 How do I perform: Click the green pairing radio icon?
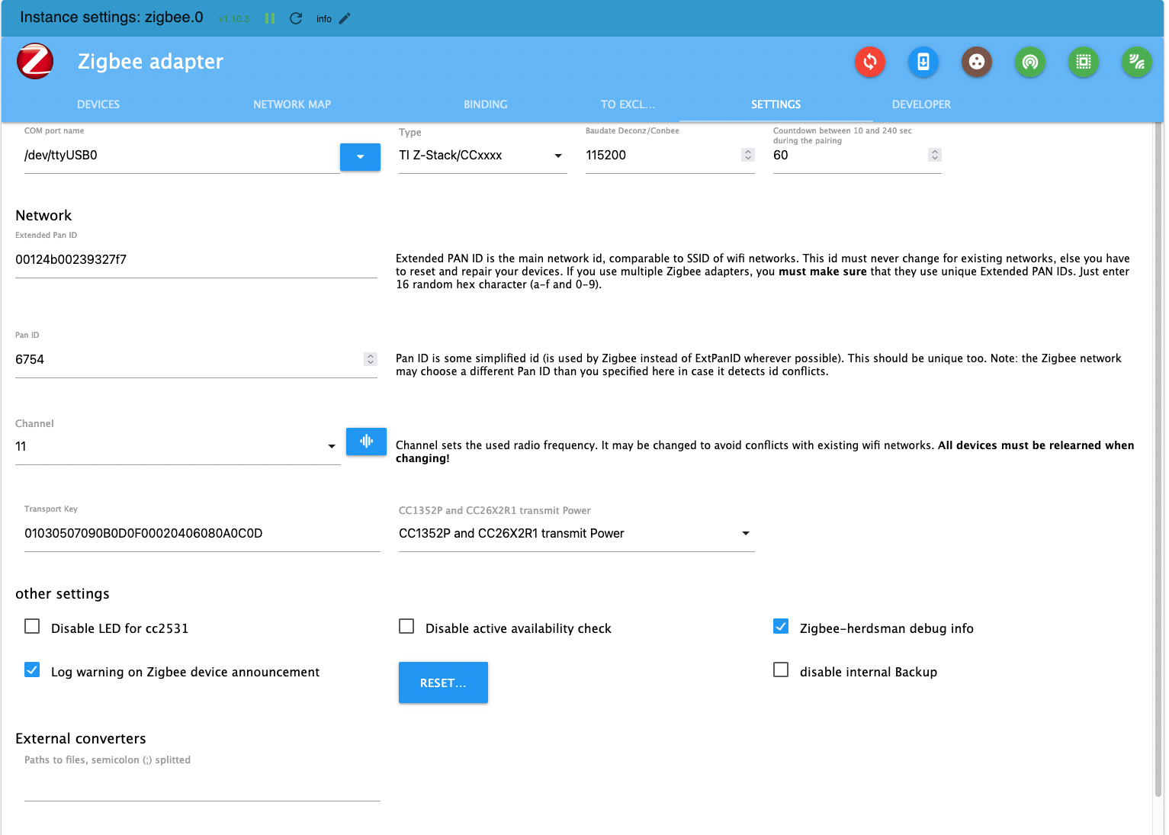pos(1029,62)
